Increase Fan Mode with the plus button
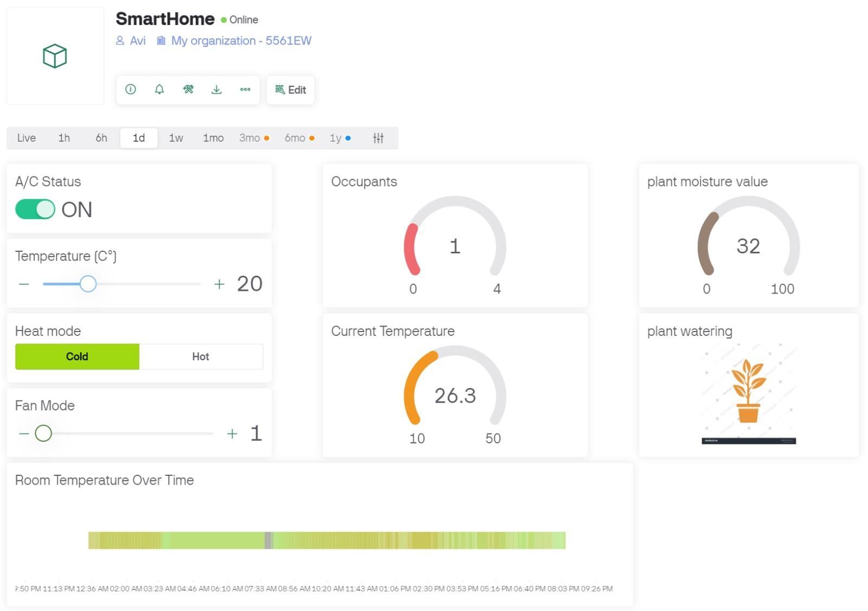The width and height of the screenshot is (868, 611). click(x=232, y=434)
